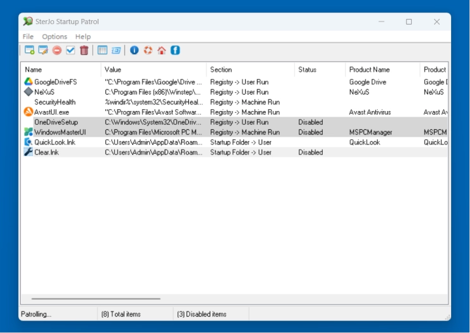Click the red house Home icon
470x333 pixels.
(162, 50)
